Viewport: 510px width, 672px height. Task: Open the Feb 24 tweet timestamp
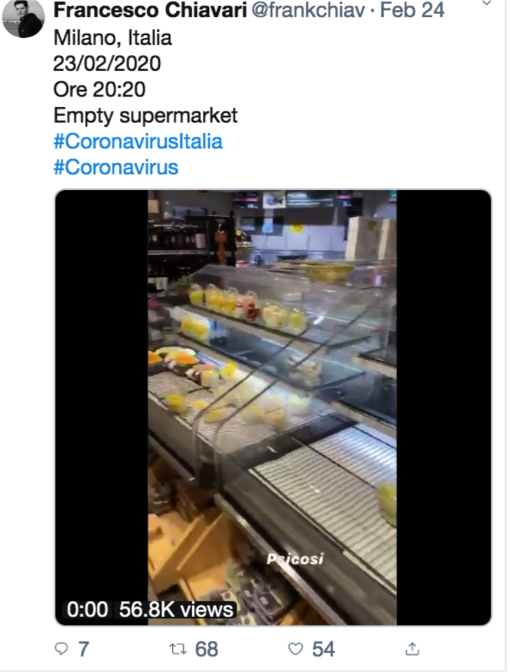click(x=412, y=11)
